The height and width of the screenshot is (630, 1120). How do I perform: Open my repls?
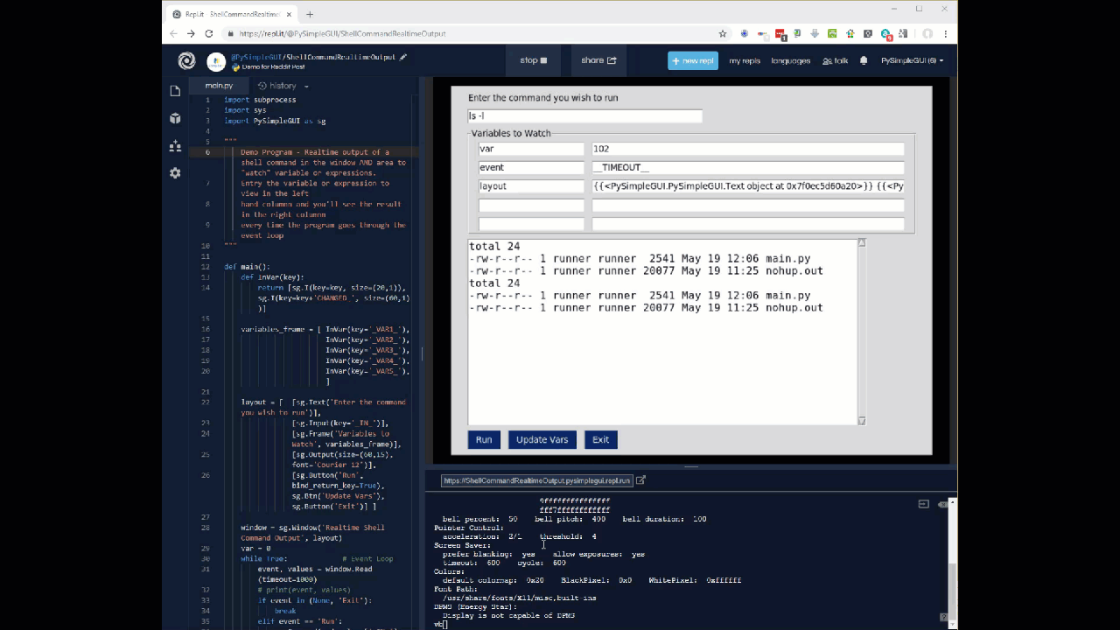click(745, 60)
